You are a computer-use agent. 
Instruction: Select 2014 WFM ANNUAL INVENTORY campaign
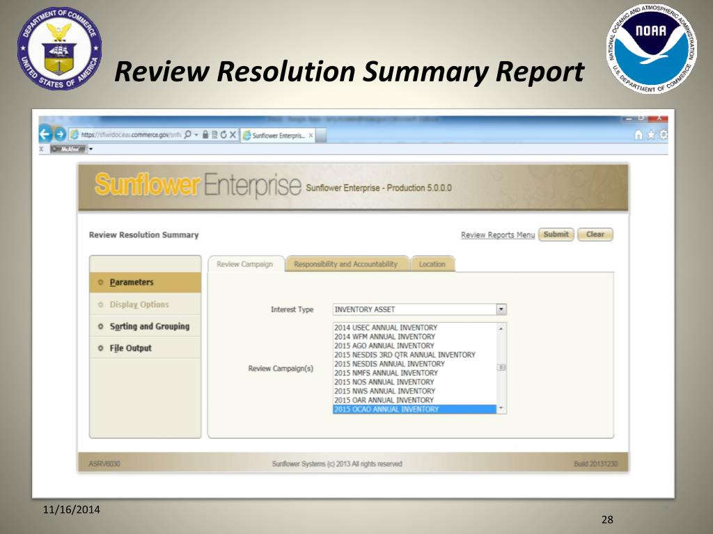coord(415,337)
